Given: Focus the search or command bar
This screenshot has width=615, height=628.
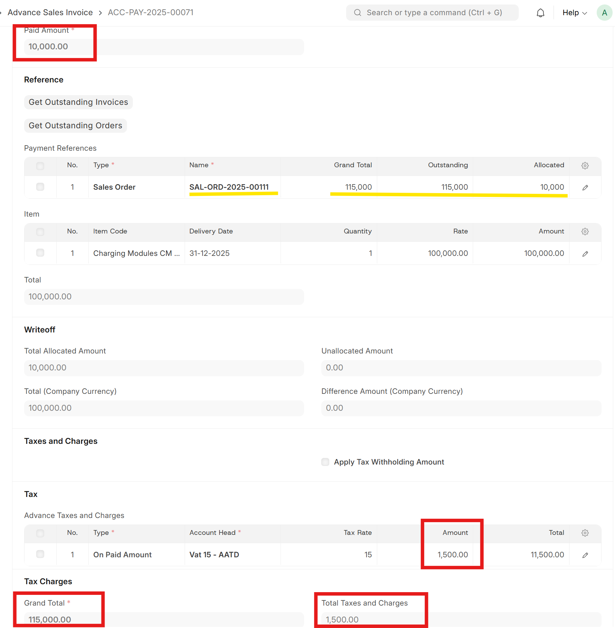Looking at the screenshot, I should (x=432, y=13).
